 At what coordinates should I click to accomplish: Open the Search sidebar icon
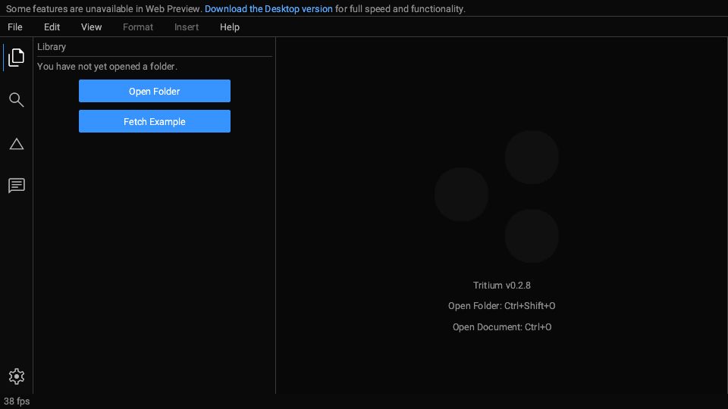[x=16, y=100]
